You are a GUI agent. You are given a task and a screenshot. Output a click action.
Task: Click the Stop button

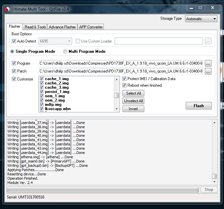click(x=209, y=190)
